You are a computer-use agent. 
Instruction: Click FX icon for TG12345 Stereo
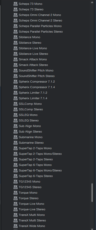point(16,187)
